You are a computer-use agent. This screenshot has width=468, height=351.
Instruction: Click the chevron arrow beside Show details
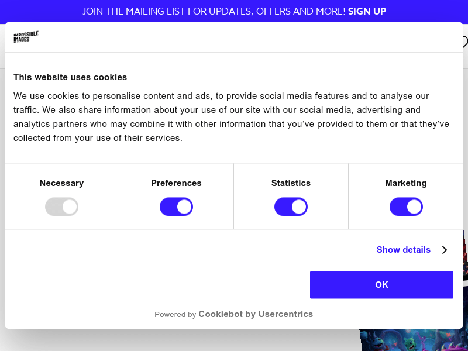click(445, 250)
